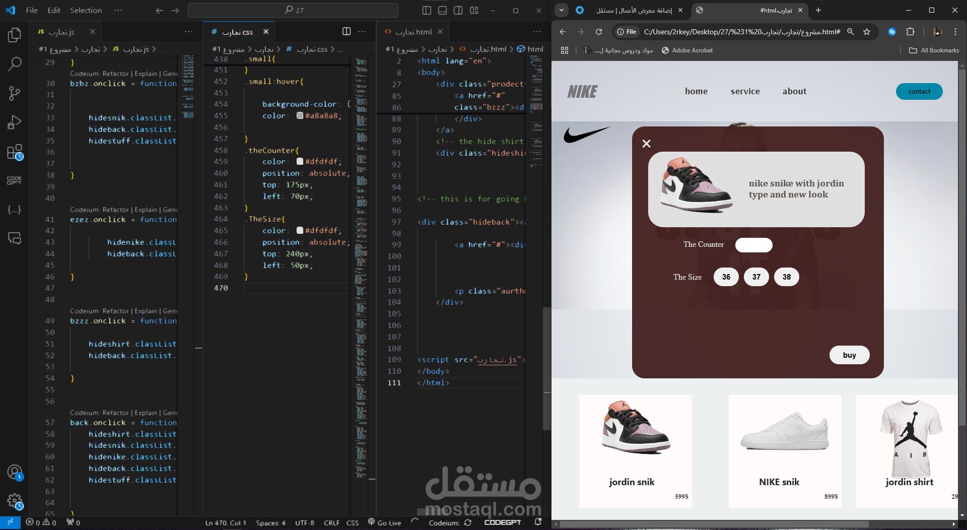Viewport: 967px width, 530px height.
Task: Open the Codeium curly braces icon
Action: pos(15,210)
